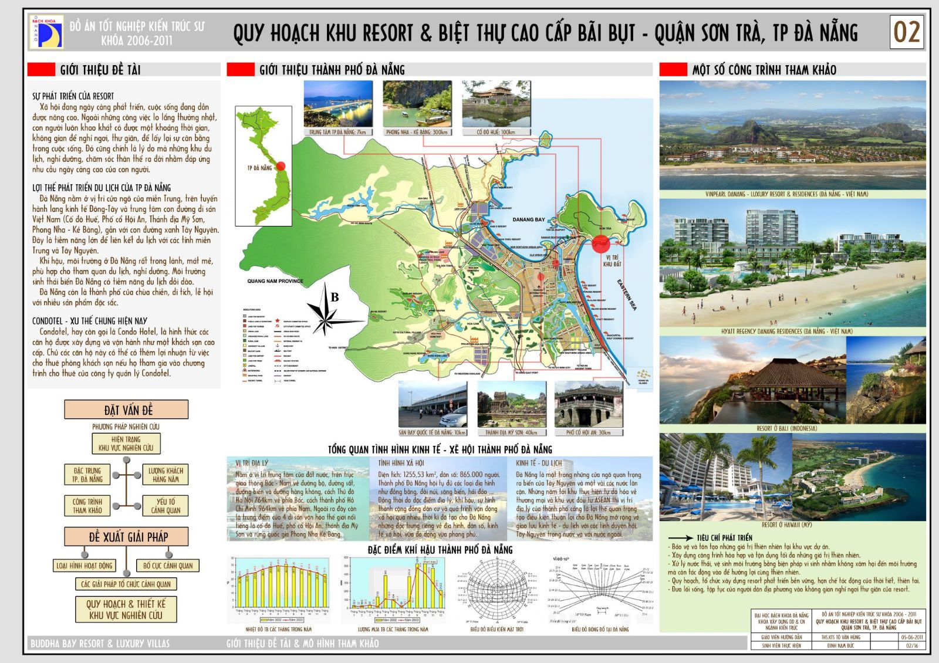Click the instructor name THS.KTS TÔ VĂN HÙNG
This screenshot has width=939, height=663.
pyautogui.click(x=841, y=637)
